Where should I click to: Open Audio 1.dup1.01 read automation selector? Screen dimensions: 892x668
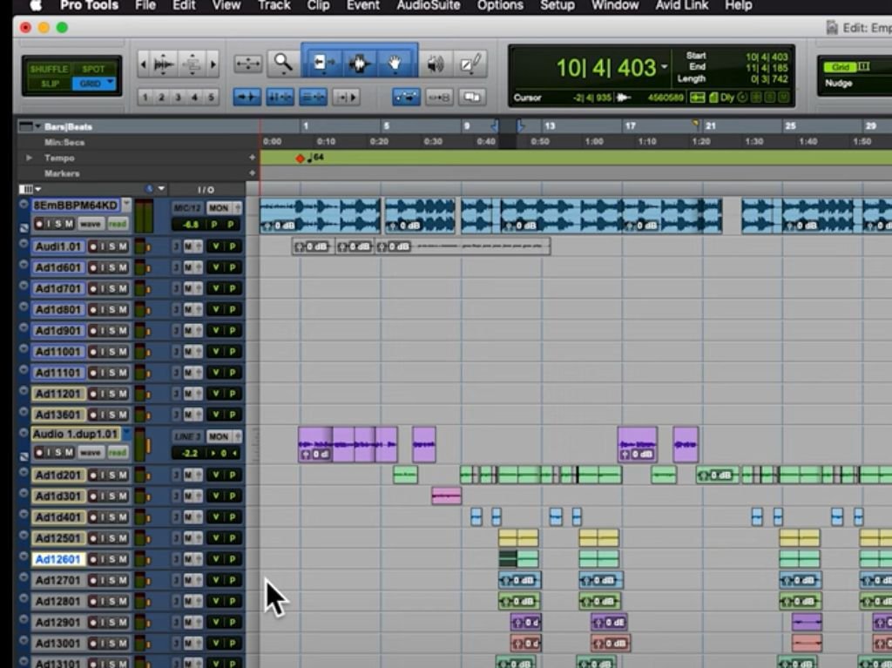pos(118,453)
